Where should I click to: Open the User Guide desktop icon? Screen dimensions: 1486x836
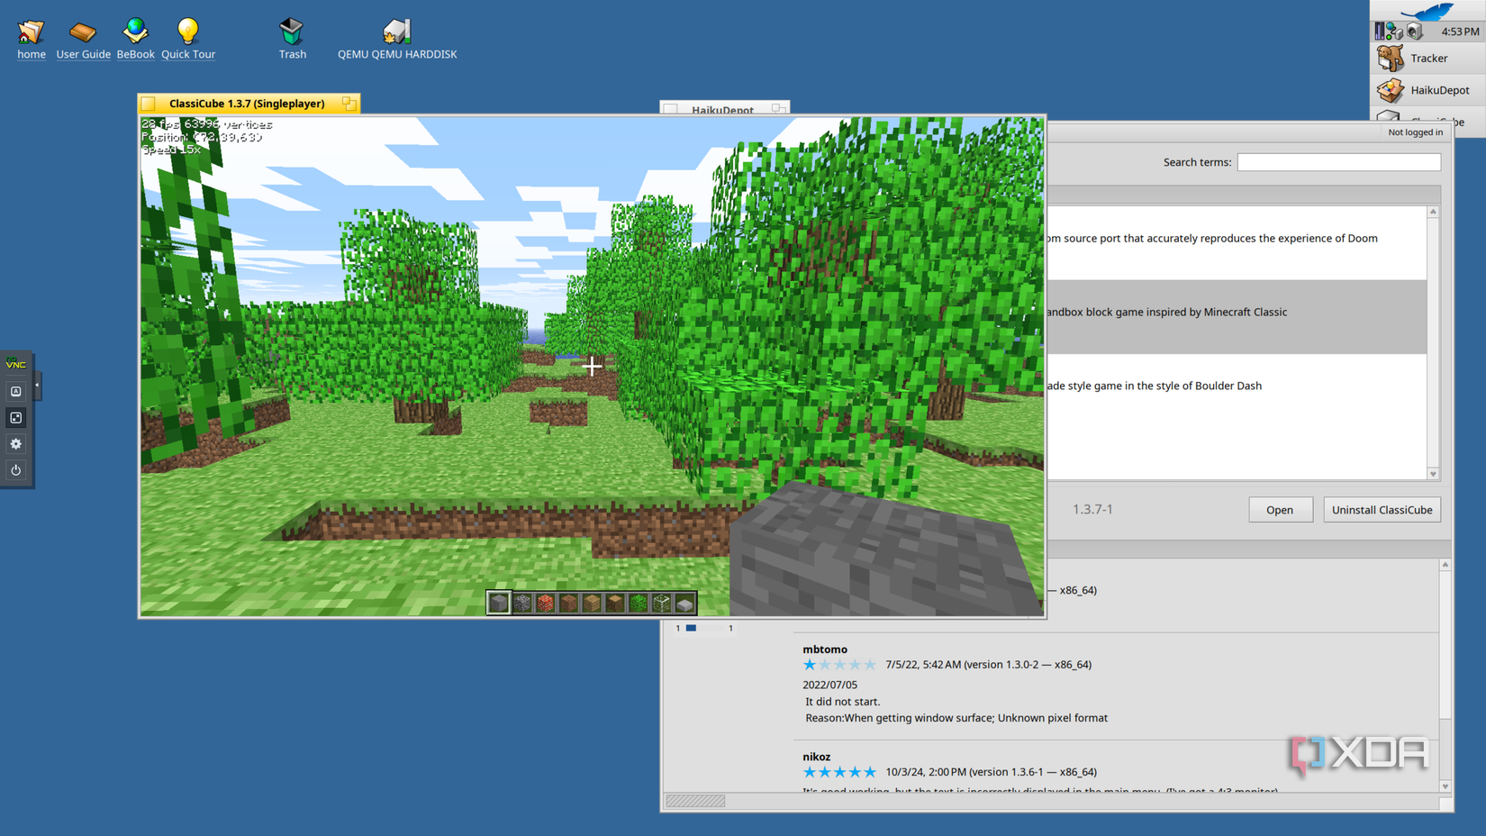tap(83, 39)
